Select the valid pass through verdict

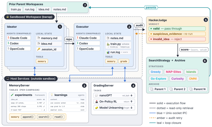[177, 29]
